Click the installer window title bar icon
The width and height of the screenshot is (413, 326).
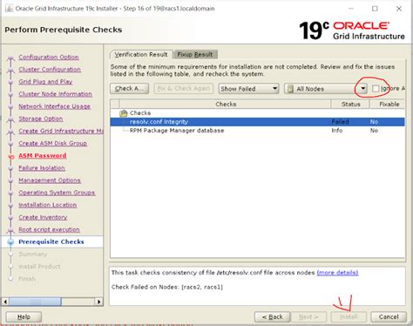click(x=9, y=9)
